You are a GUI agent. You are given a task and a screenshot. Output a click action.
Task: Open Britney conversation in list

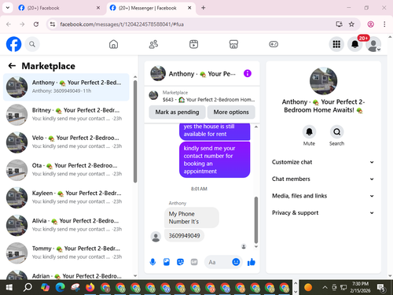point(66,115)
